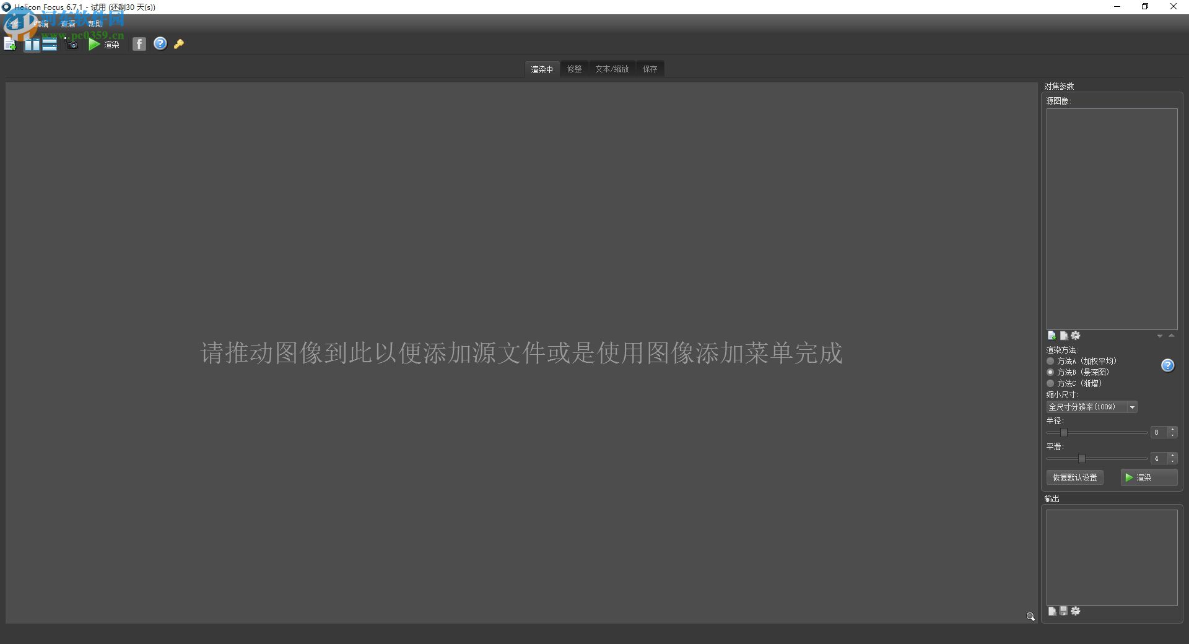
Task: Move source item up arrow
Action: point(1171,336)
